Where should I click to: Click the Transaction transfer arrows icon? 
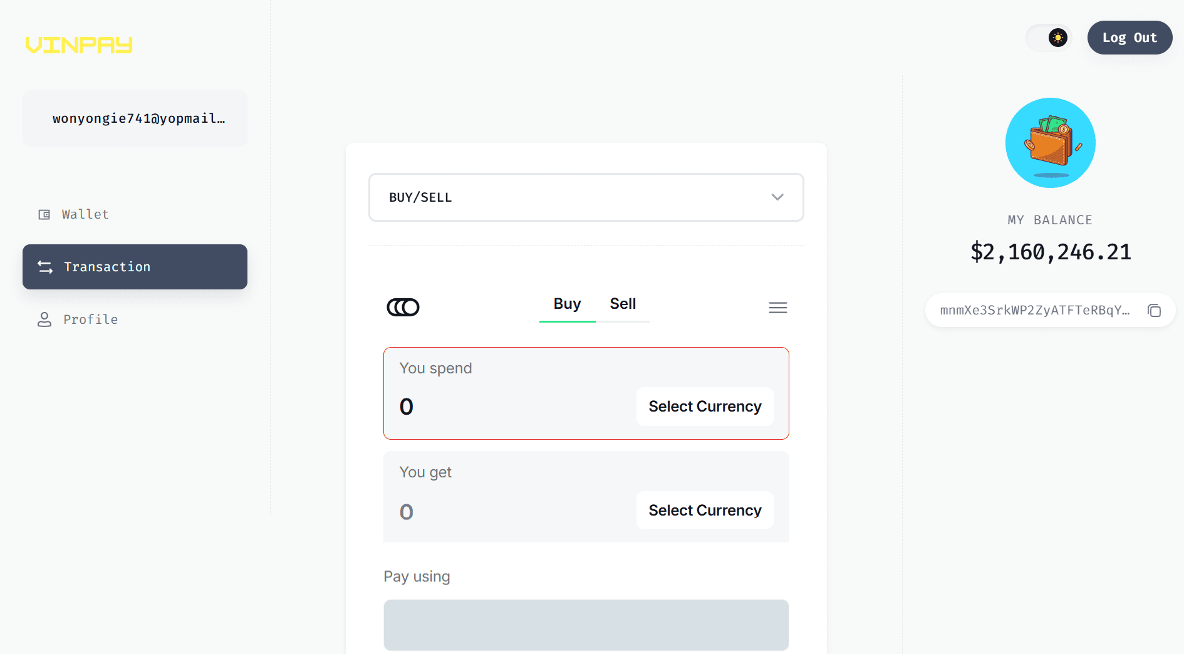44,267
